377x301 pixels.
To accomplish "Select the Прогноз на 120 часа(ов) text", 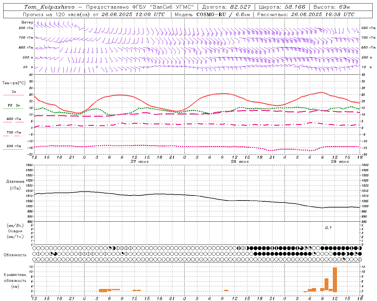I will (57, 14).
